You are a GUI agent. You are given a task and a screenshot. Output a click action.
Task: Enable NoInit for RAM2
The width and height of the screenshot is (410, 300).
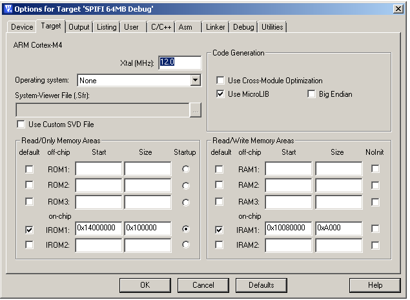click(x=375, y=185)
